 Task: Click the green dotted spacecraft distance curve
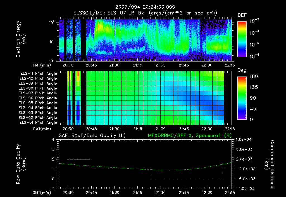(x=145, y=169)
